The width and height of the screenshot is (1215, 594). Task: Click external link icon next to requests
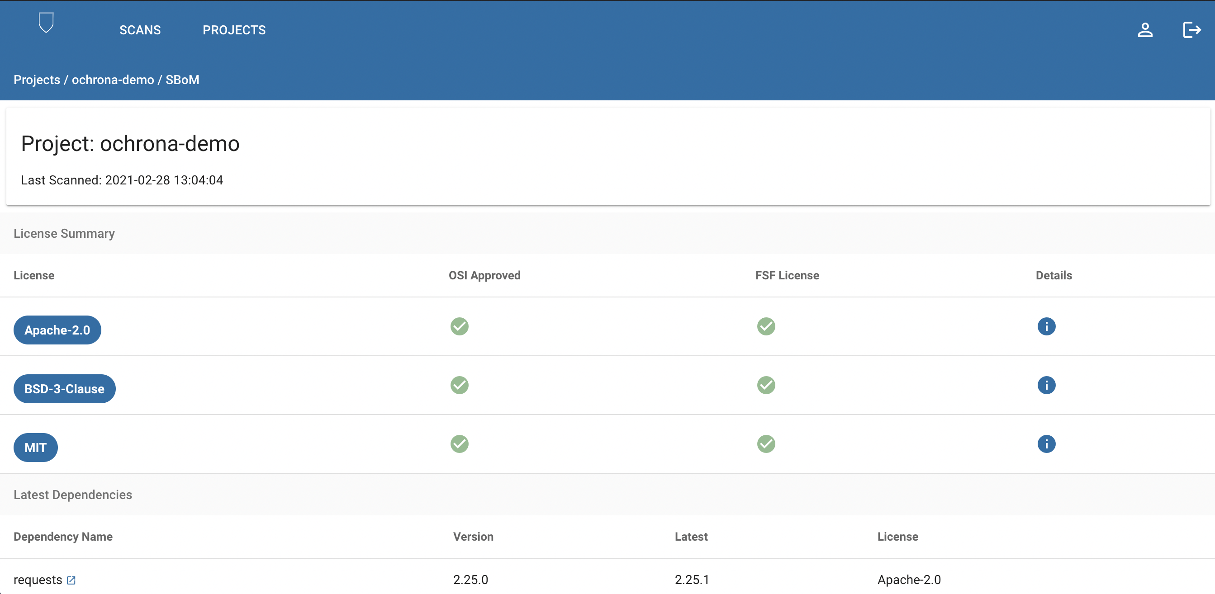[71, 580]
